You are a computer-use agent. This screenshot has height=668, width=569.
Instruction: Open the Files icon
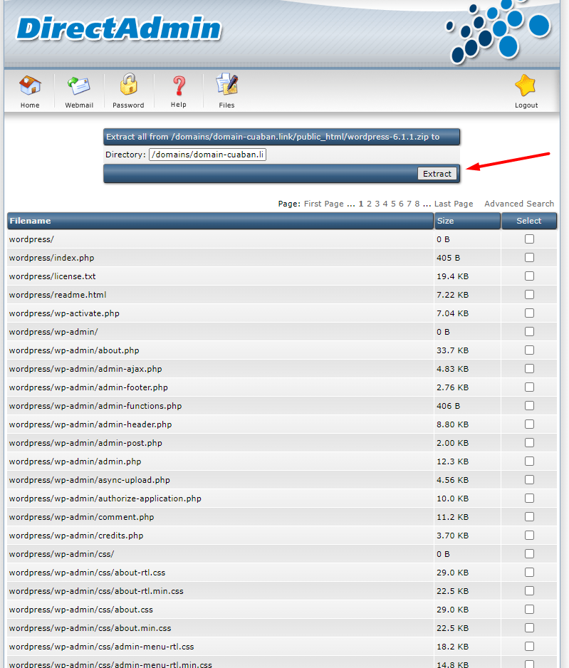point(226,84)
